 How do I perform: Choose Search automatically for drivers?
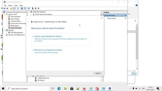[x=61, y=40]
